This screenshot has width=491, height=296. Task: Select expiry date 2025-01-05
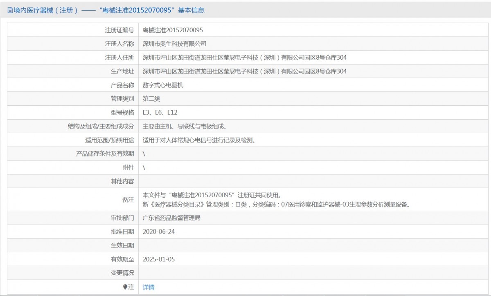(x=159, y=259)
